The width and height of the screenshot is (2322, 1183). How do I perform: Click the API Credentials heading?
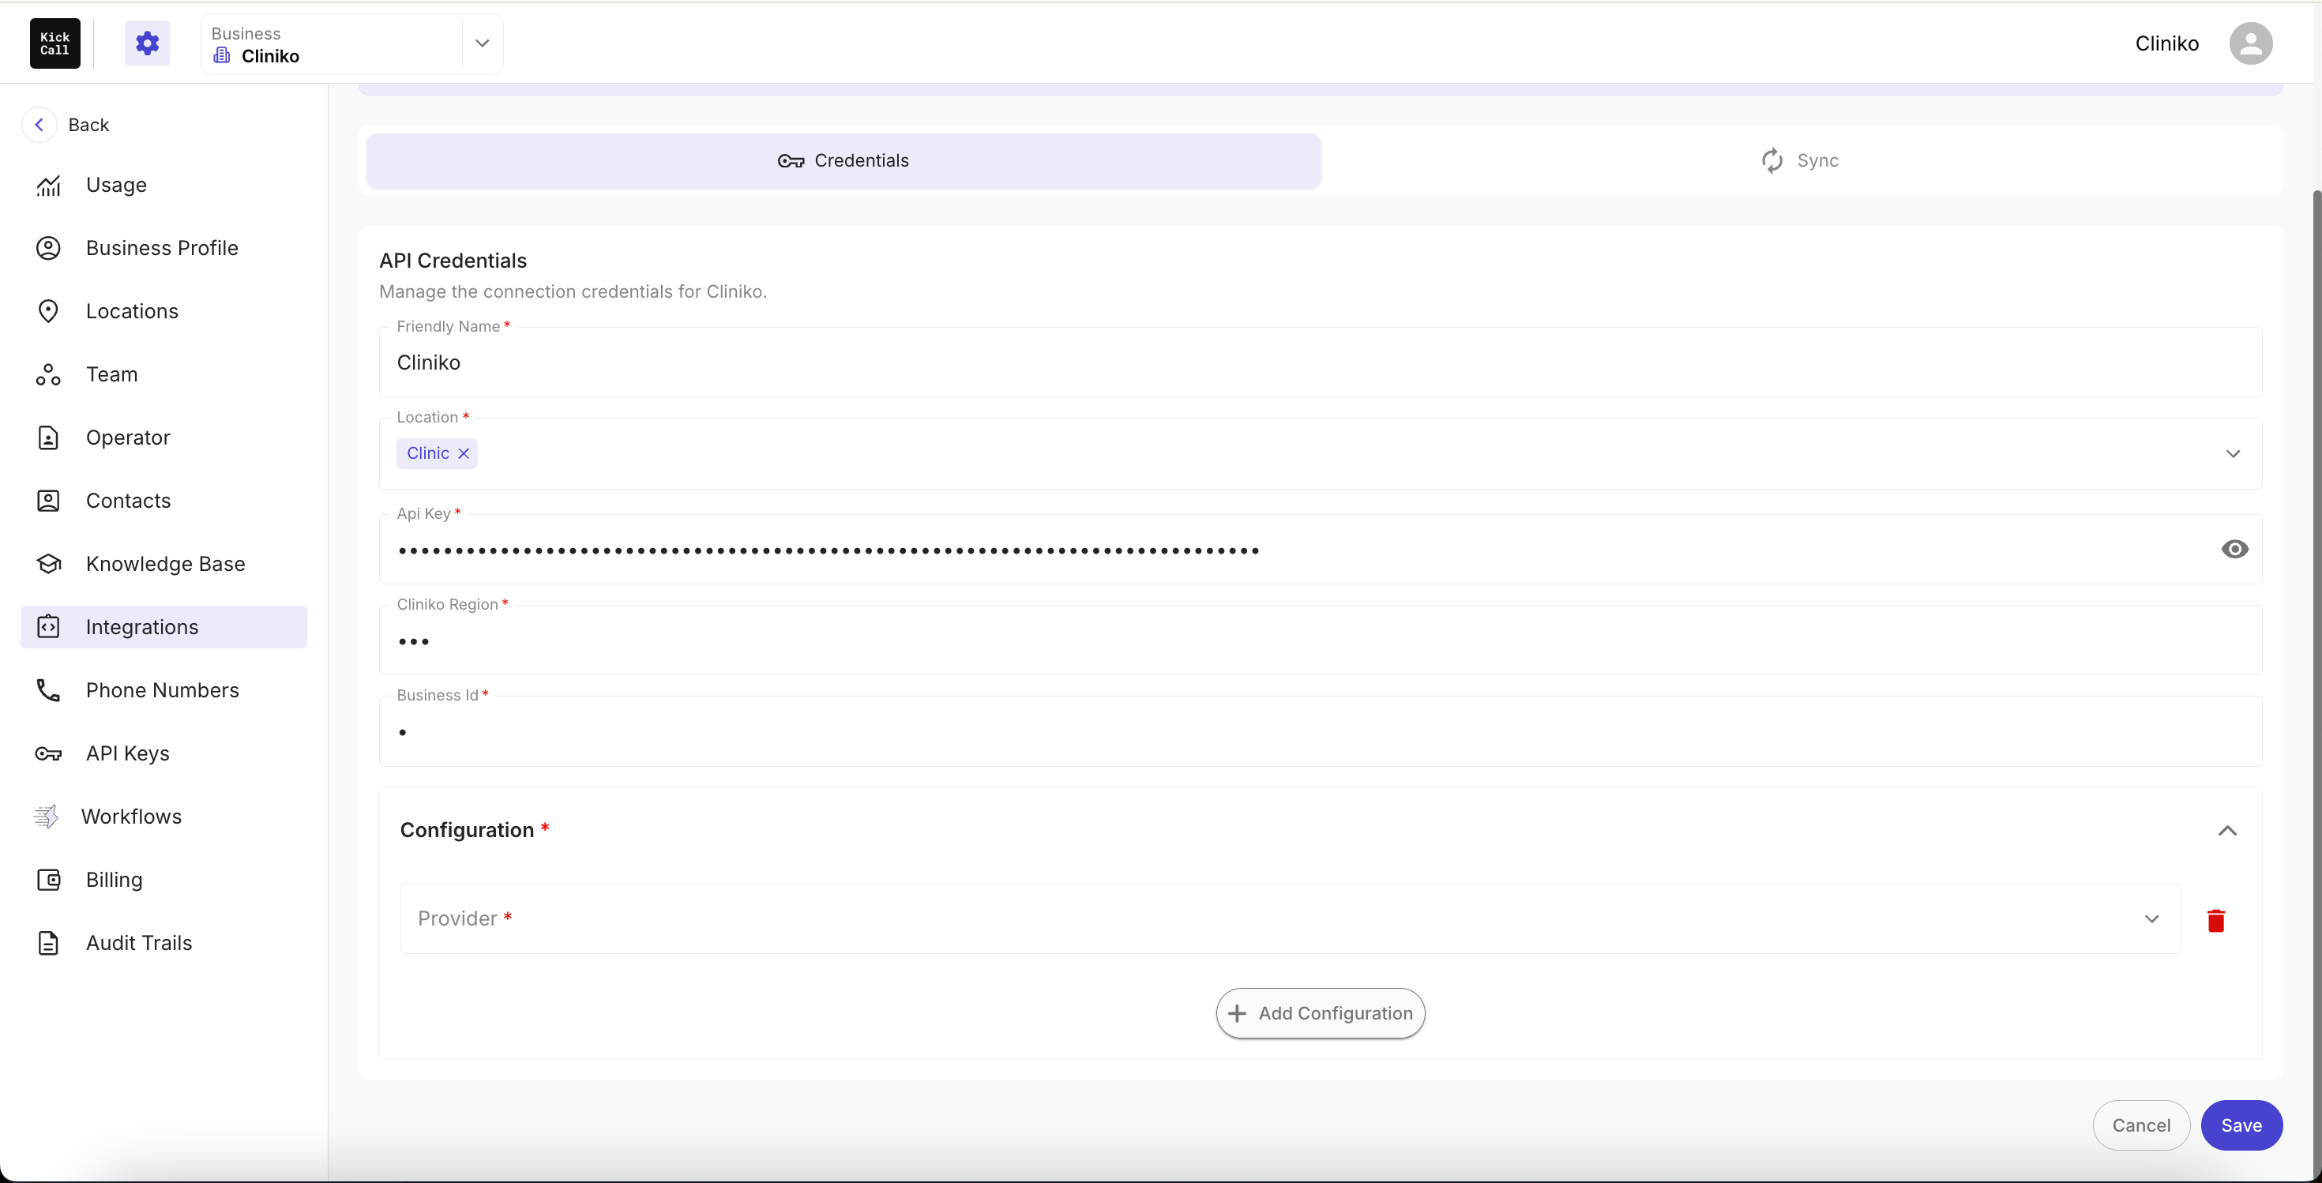tap(453, 261)
